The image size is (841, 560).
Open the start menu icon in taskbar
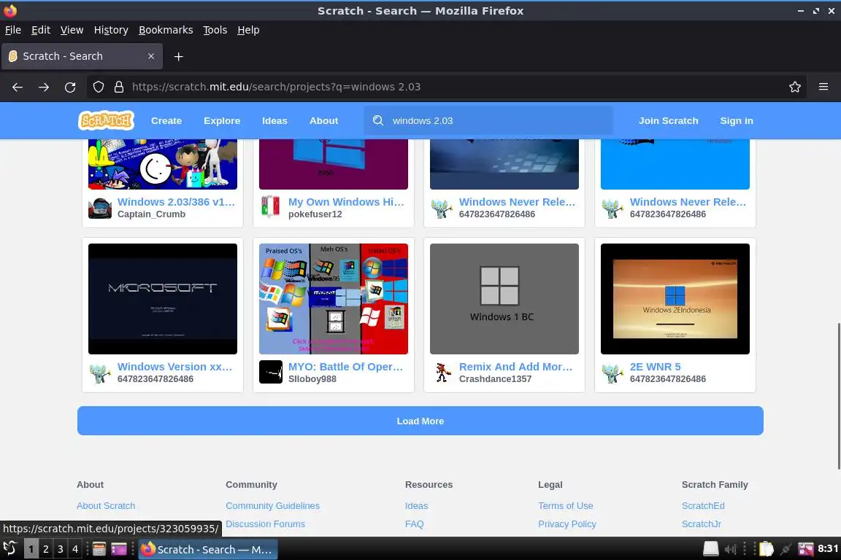10,548
